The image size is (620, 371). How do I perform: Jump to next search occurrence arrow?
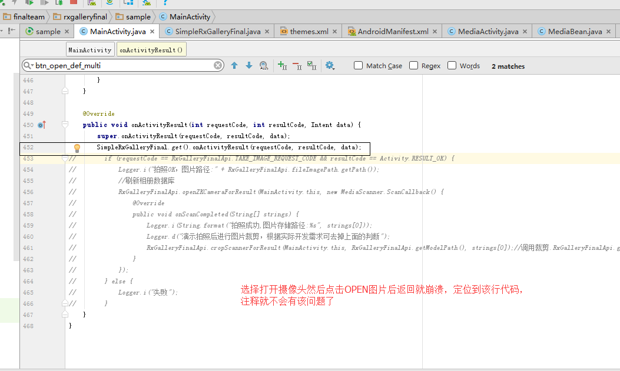pos(248,65)
